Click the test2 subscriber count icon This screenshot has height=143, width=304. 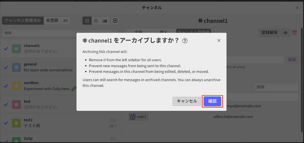pos(112,120)
